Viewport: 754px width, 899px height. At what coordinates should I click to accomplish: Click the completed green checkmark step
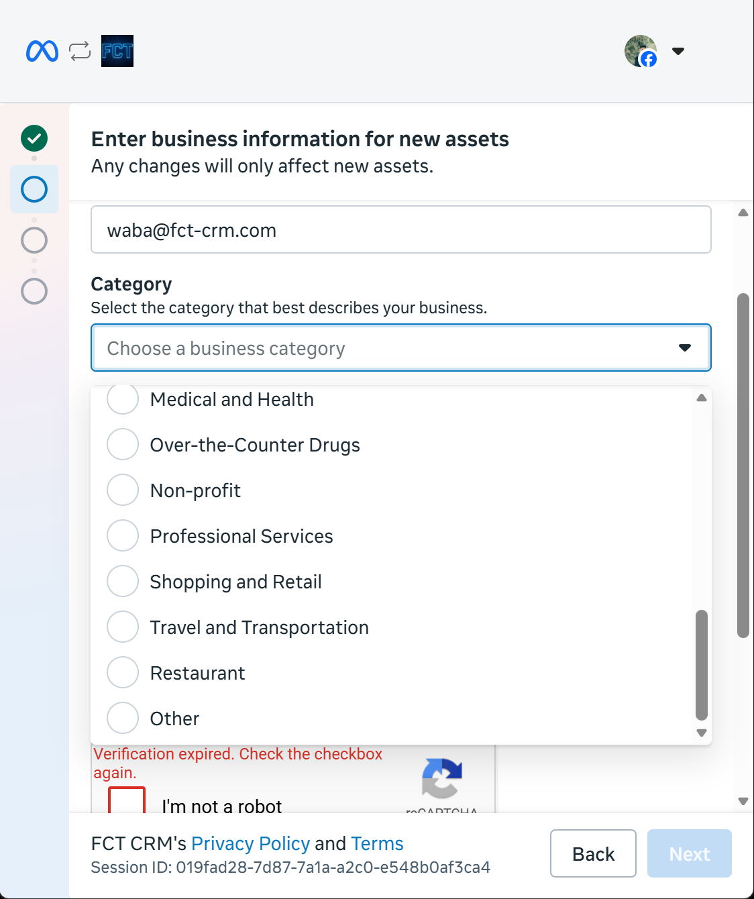click(x=34, y=138)
